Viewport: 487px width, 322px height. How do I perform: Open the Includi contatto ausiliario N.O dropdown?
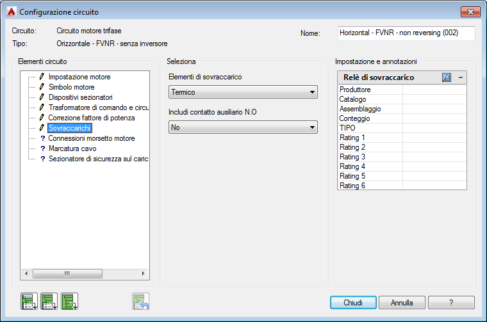(x=243, y=127)
